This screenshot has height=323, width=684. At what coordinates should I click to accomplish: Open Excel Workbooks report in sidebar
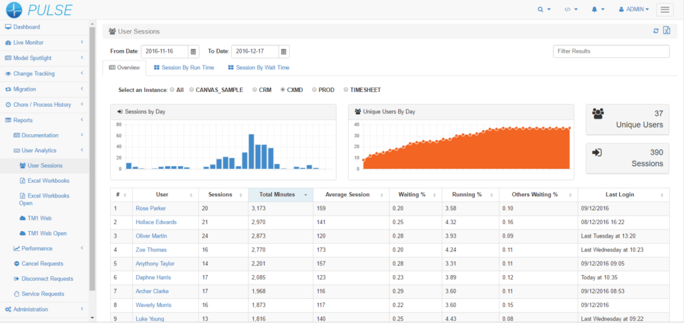tap(48, 180)
